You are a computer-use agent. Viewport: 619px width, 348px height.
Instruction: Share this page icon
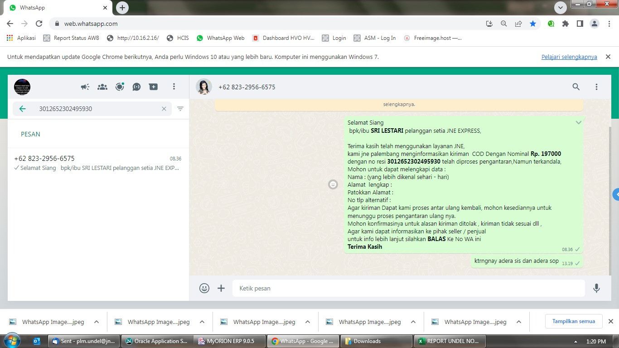tap(518, 24)
